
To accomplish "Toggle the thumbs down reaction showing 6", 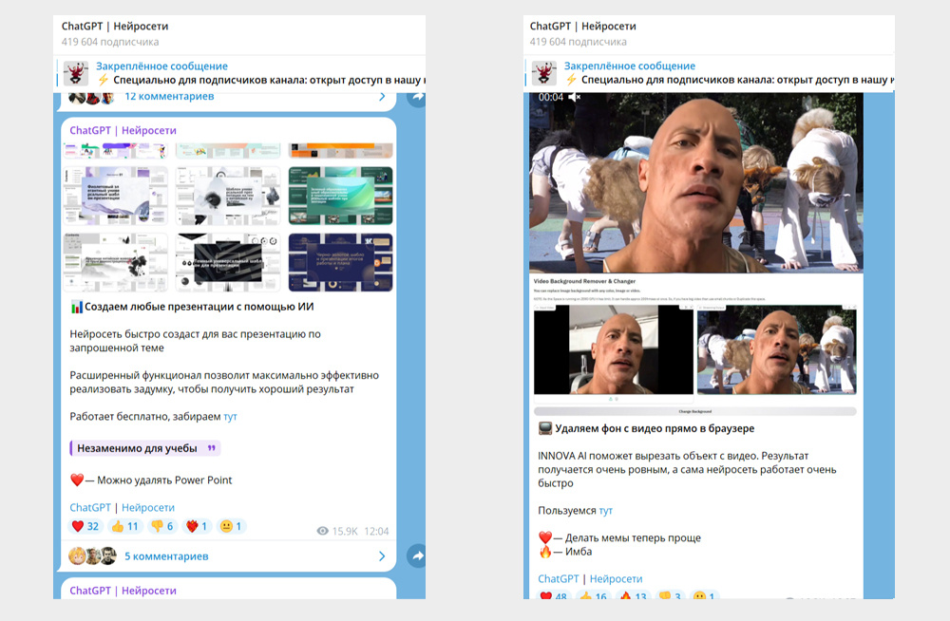I will [162, 526].
